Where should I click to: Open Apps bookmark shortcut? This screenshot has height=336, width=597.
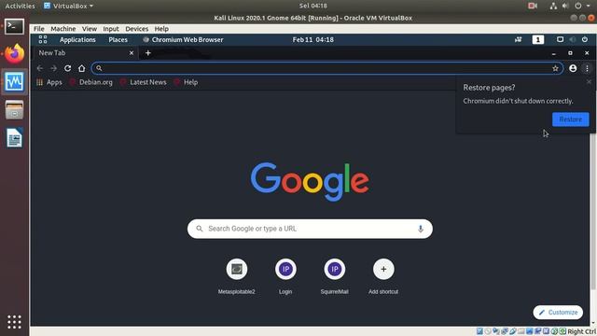tap(49, 82)
